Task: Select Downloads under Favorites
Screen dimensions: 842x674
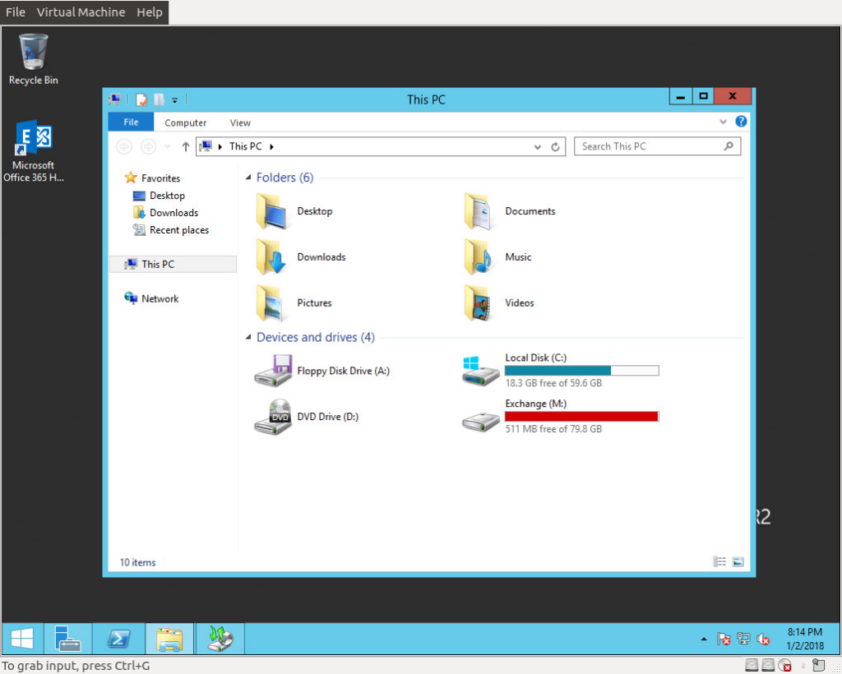Action: point(165,213)
